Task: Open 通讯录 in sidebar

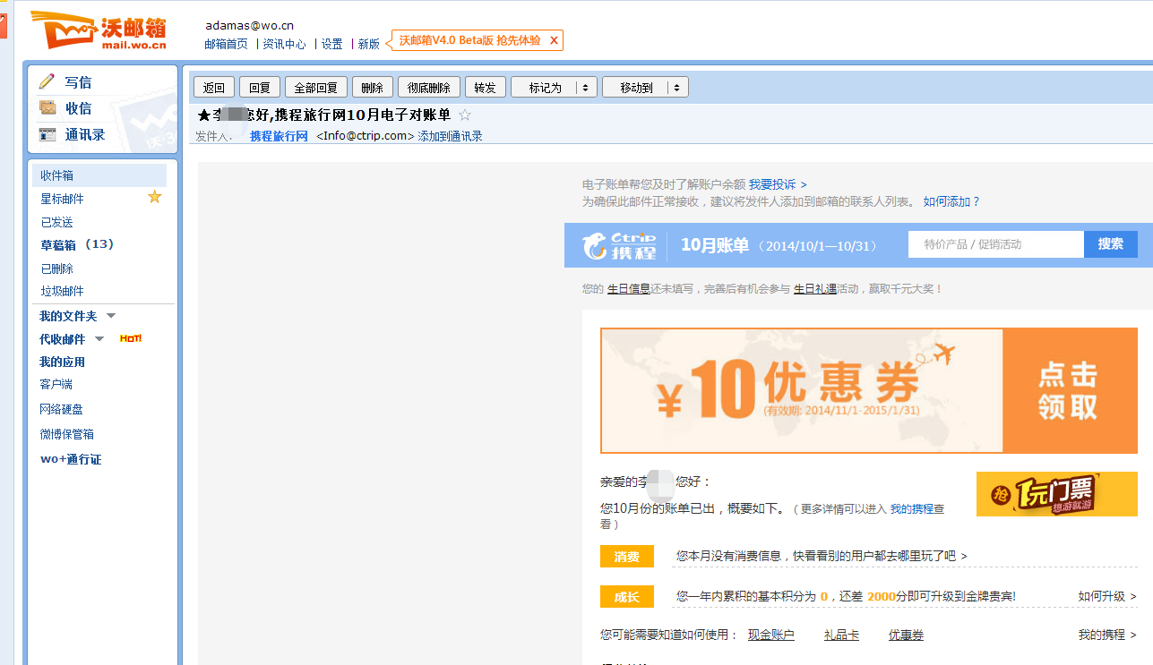Action: pyautogui.click(x=85, y=134)
